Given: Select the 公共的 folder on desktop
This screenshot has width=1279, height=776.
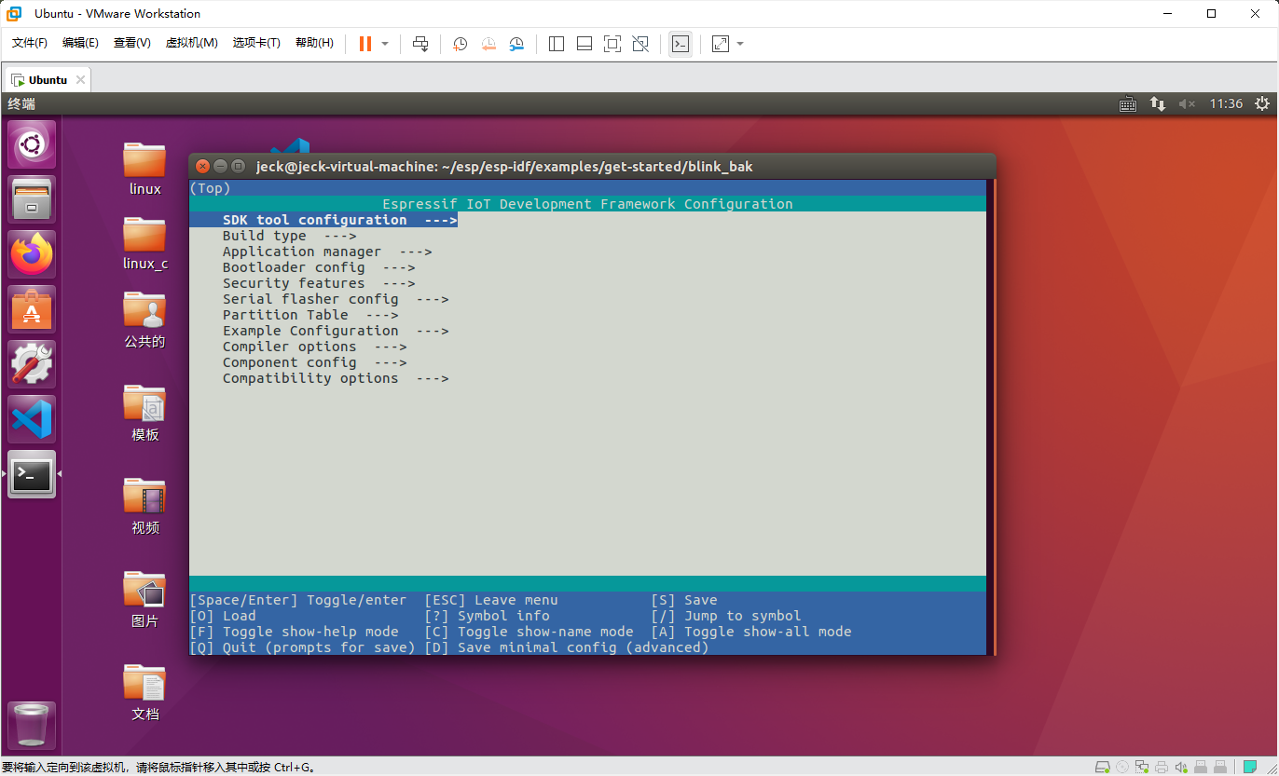Looking at the screenshot, I should pyautogui.click(x=144, y=320).
